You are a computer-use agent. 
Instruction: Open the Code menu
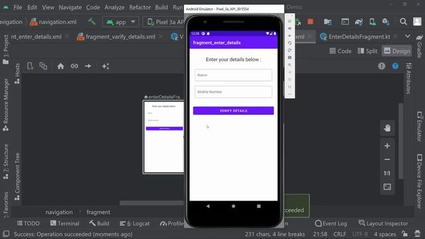pyautogui.click(x=93, y=7)
